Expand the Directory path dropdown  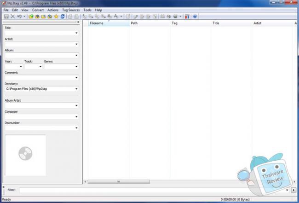76,89
